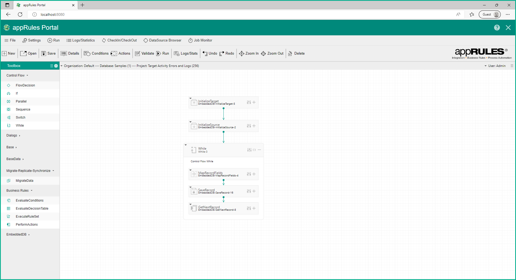
Task: Open the File menu
Action: 10,40
